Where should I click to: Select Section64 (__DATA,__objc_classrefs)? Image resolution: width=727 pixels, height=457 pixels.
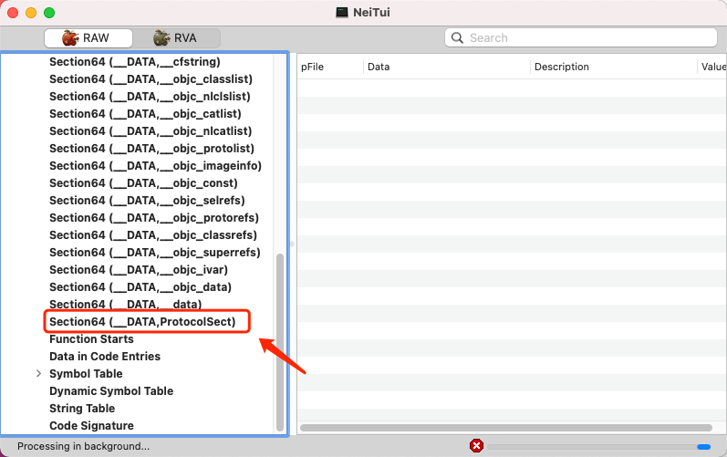(x=153, y=235)
